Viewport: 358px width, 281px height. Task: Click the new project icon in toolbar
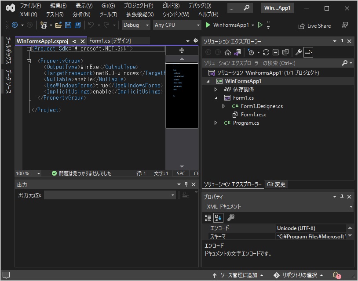tap(44, 25)
